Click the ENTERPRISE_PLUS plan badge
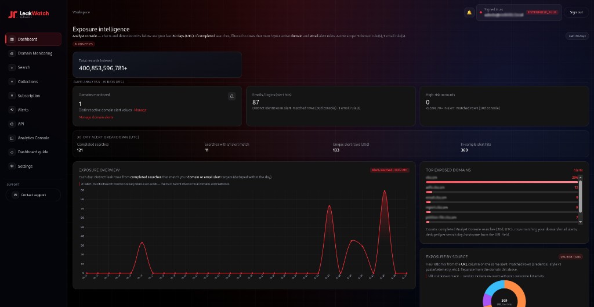Image resolution: width=594 pixels, height=307 pixels. click(542, 12)
